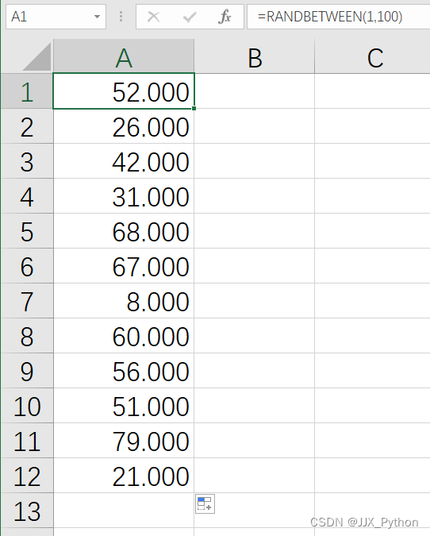Select column C header

tap(372, 56)
